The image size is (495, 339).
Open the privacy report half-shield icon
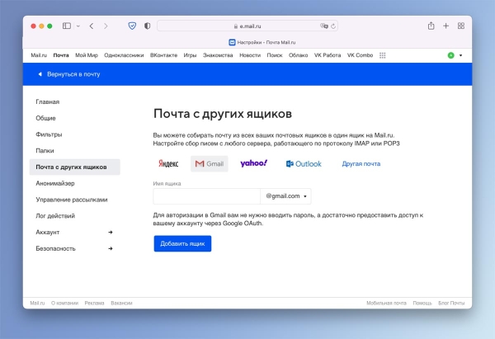click(x=148, y=26)
